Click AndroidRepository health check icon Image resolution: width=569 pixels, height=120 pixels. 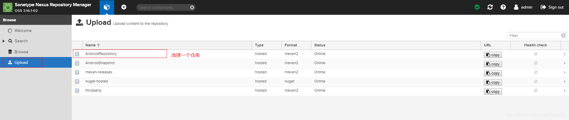coord(536,54)
